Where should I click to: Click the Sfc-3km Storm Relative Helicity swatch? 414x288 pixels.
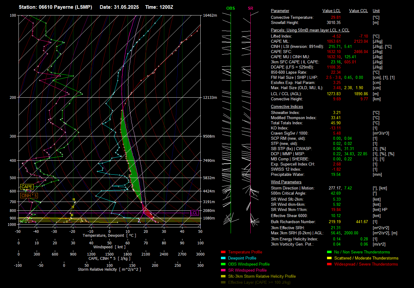pyautogui.click(x=223, y=276)
